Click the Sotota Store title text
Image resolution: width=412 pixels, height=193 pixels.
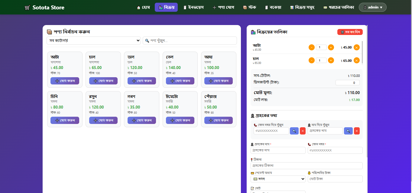click(x=48, y=8)
